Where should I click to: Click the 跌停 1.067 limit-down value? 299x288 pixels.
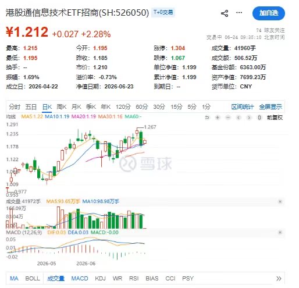pyautogui.click(x=178, y=58)
